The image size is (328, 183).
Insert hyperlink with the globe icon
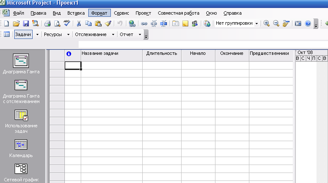[132, 23]
